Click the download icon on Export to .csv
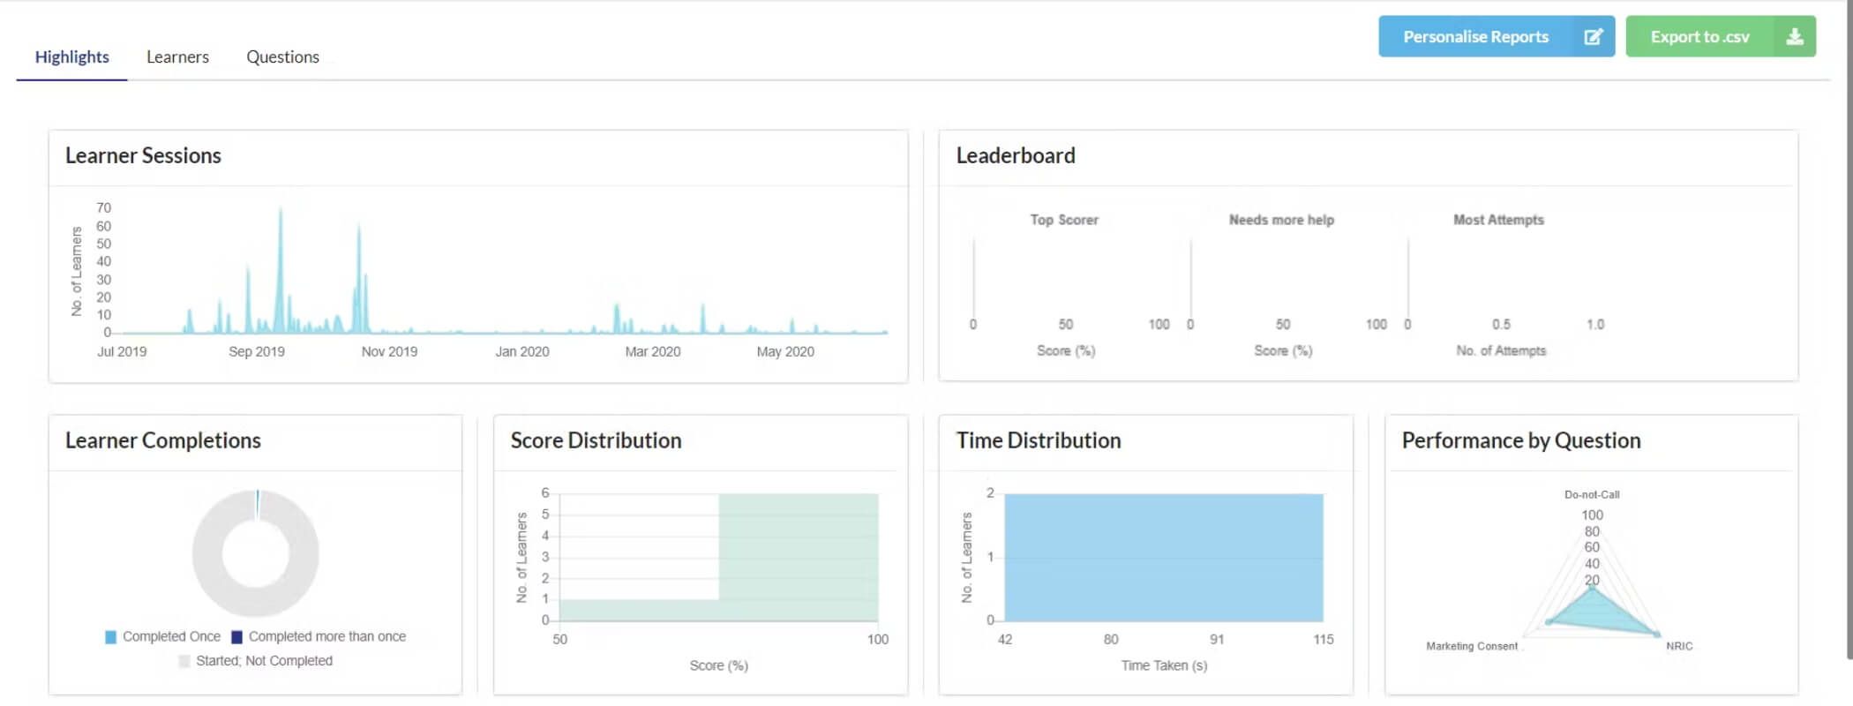 pos(1794,36)
